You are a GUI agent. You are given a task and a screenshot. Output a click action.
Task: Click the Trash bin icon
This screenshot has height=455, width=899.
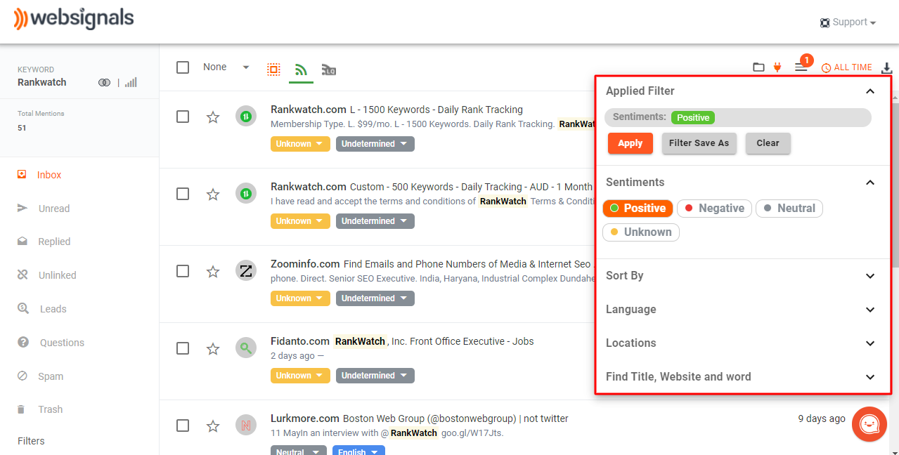click(x=22, y=409)
